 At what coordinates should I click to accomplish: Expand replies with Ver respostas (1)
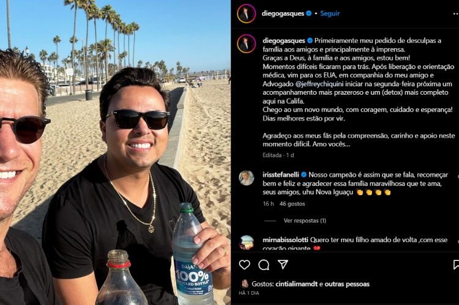pos(305,221)
